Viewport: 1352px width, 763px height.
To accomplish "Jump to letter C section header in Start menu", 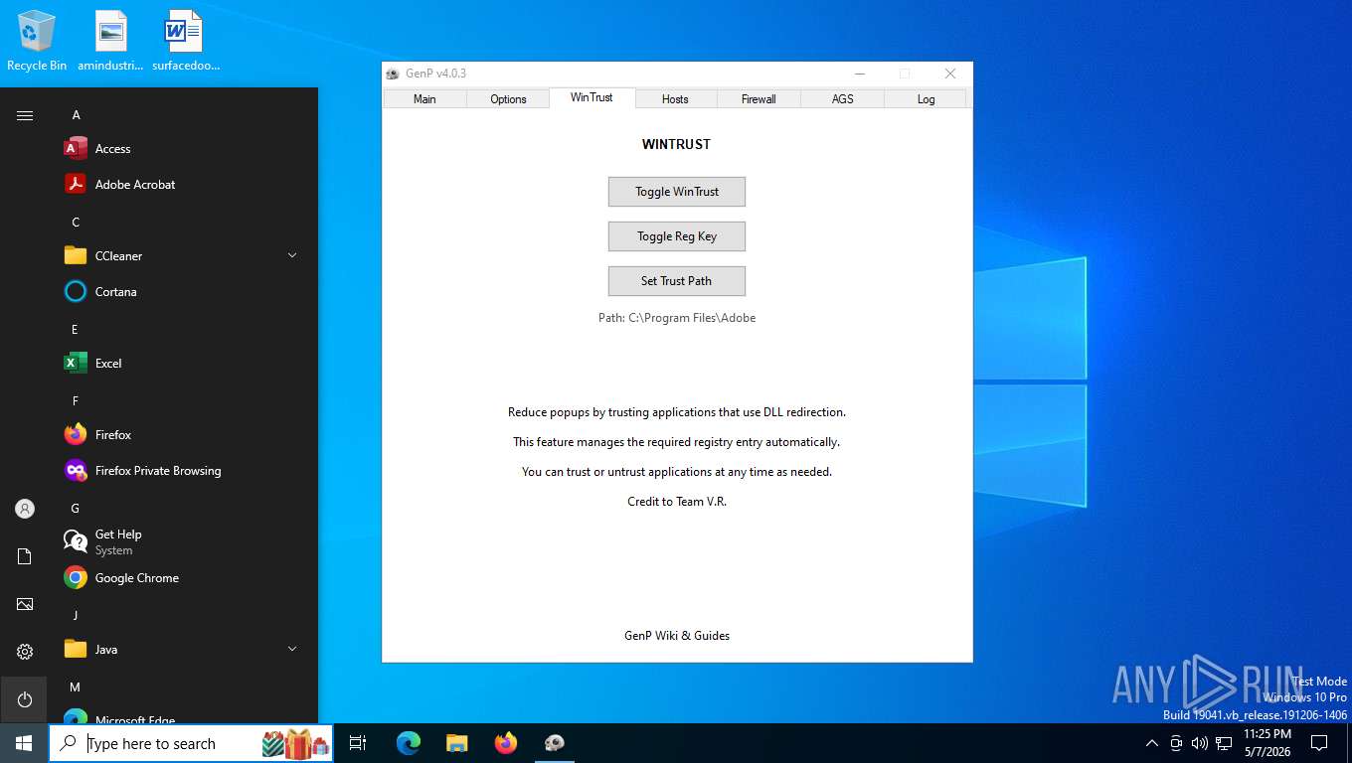I will point(76,223).
